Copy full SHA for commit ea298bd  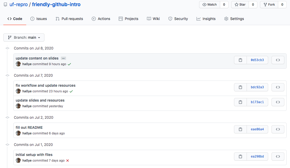(x=240, y=156)
